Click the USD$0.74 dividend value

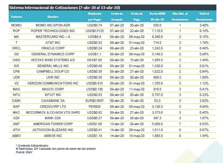click(x=95, y=25)
